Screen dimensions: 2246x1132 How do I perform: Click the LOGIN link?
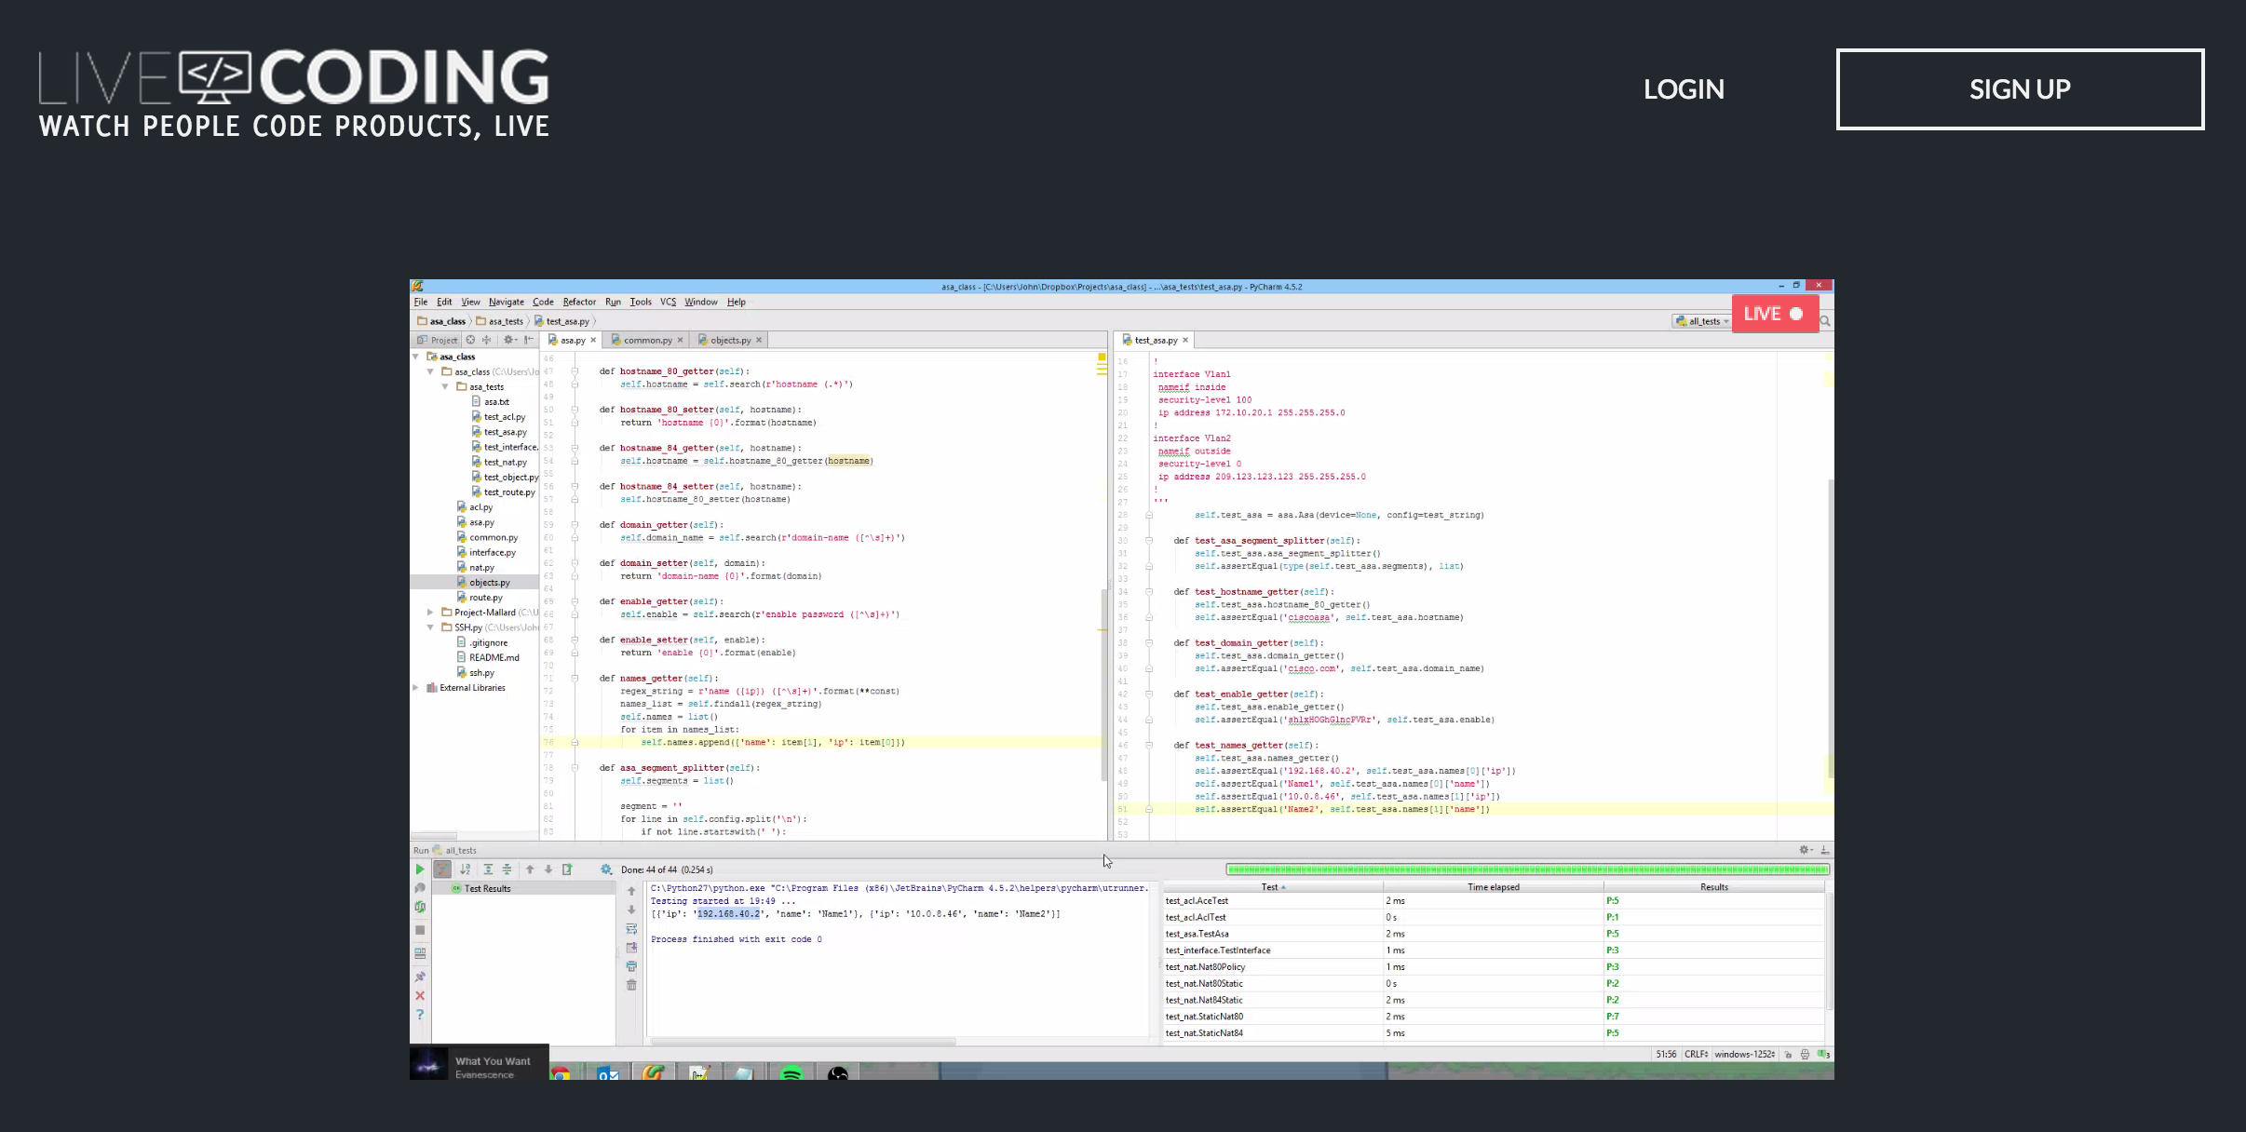pos(1683,89)
